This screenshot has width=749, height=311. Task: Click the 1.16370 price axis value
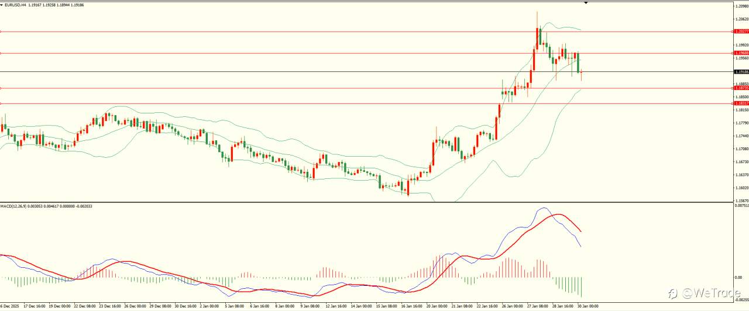coord(741,175)
